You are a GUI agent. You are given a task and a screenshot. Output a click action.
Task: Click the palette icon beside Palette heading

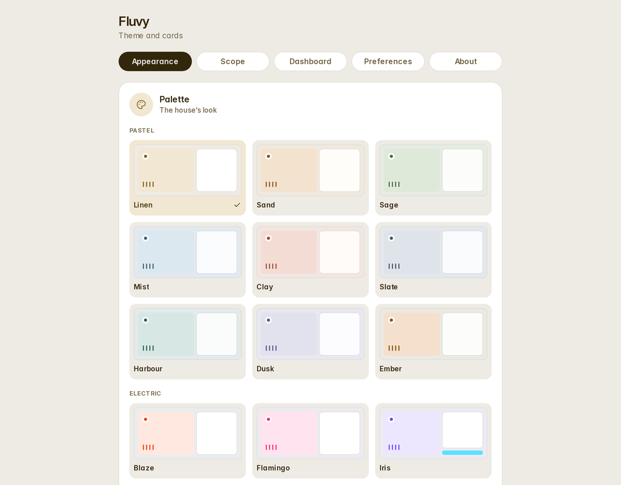[141, 105]
